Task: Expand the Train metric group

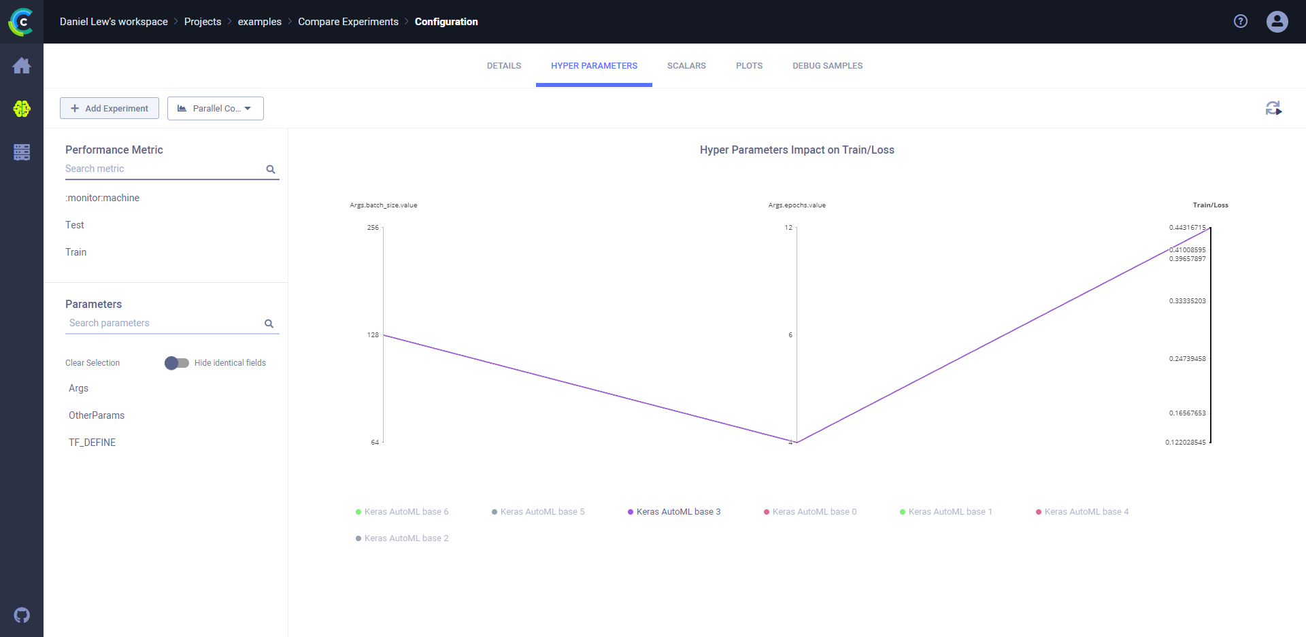Action: click(x=76, y=252)
